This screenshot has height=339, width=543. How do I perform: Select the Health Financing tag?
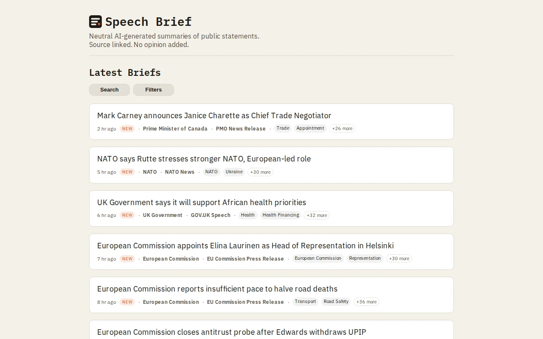[x=281, y=215]
